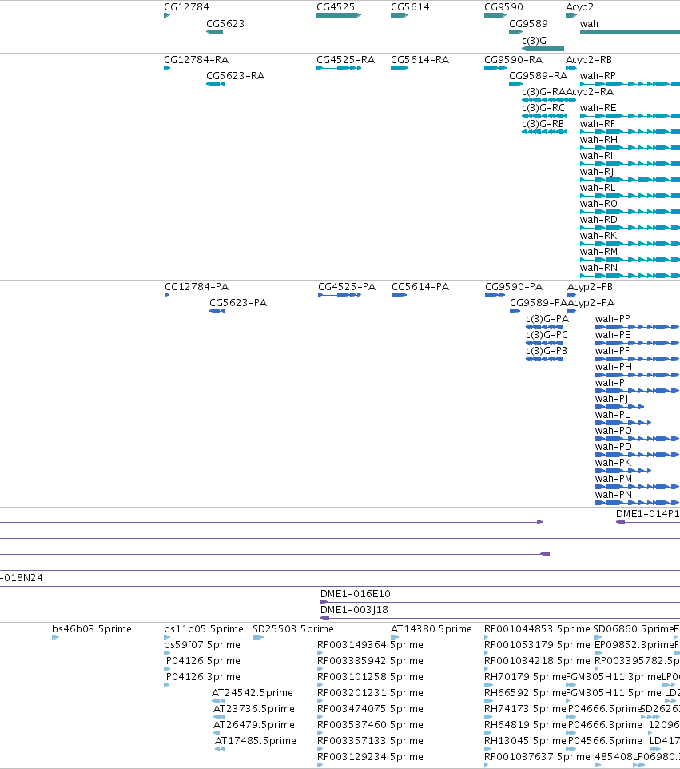Select the wah-RO transcript label

[x=598, y=204]
